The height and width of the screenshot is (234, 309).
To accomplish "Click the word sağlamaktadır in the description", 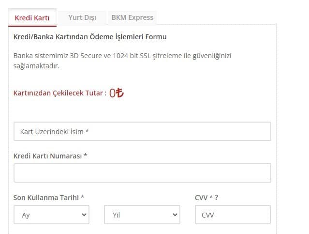I will [36, 65].
